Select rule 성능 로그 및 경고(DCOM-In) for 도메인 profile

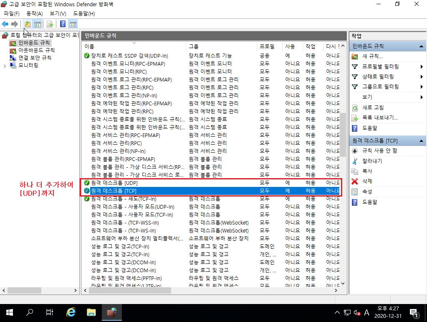click(211, 263)
